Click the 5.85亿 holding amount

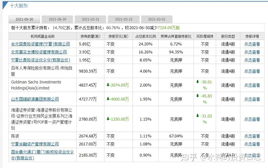coord(85,44)
